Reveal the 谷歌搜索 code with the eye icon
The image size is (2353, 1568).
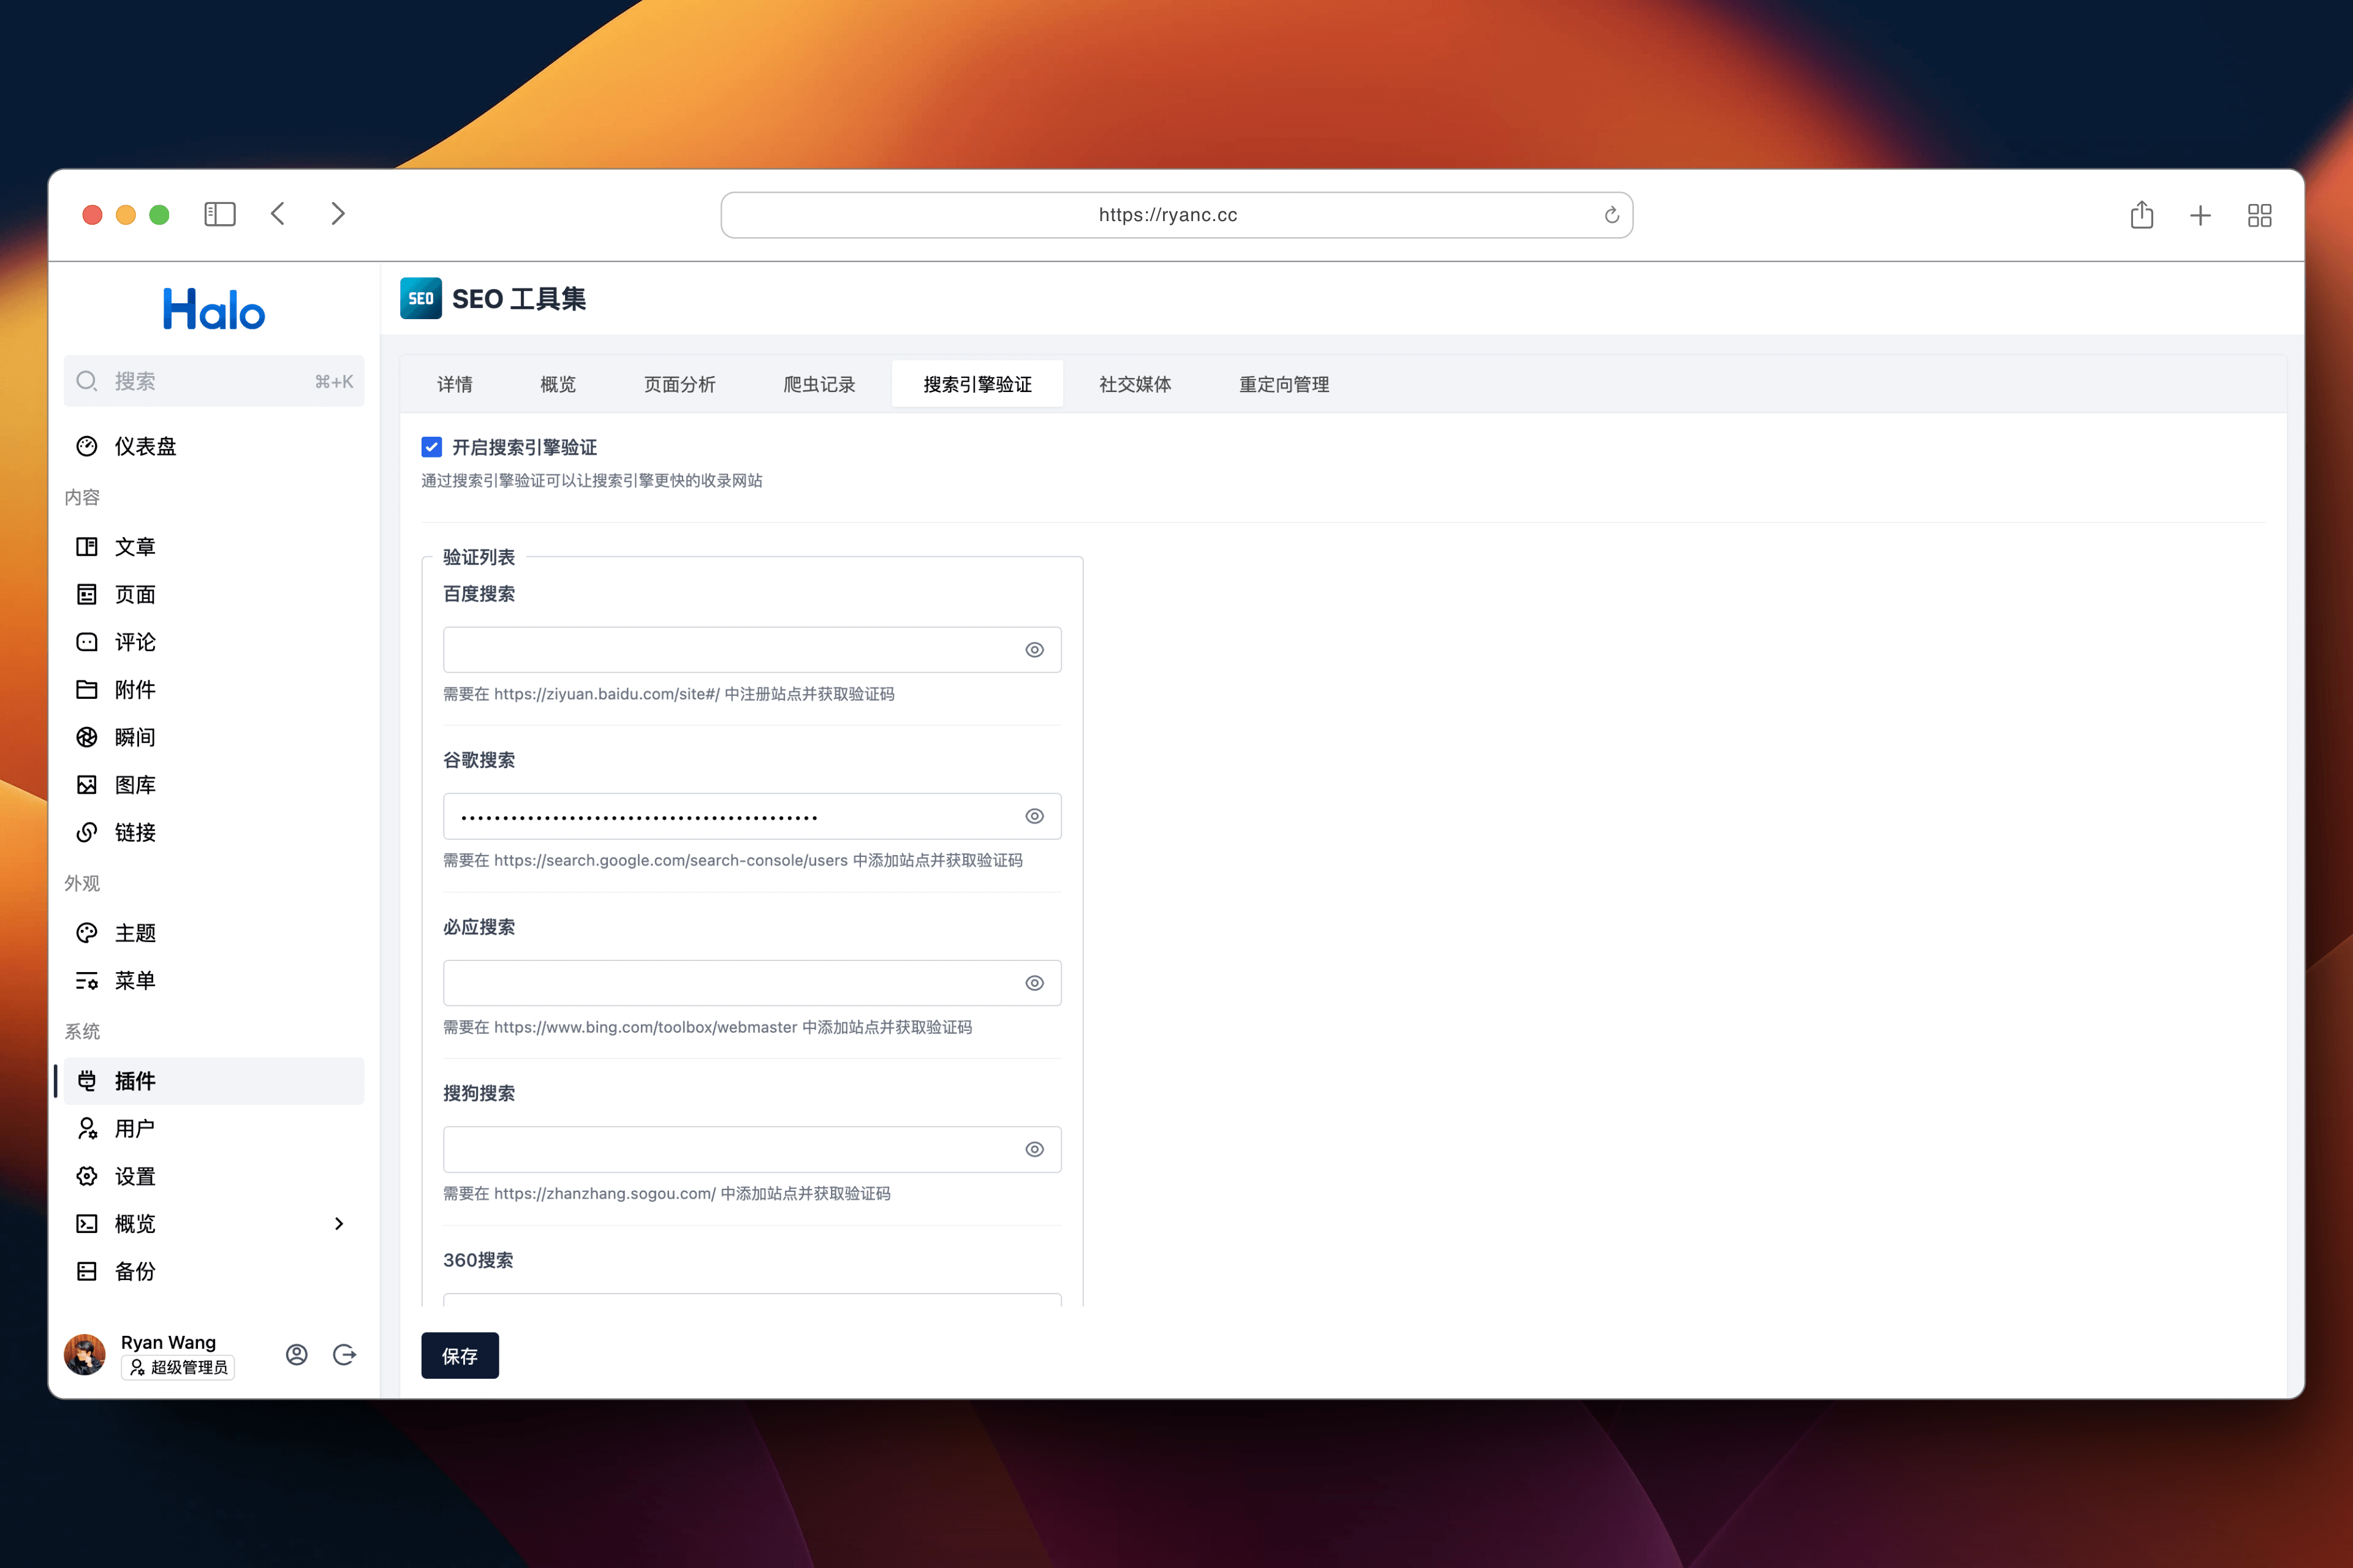(x=1034, y=816)
